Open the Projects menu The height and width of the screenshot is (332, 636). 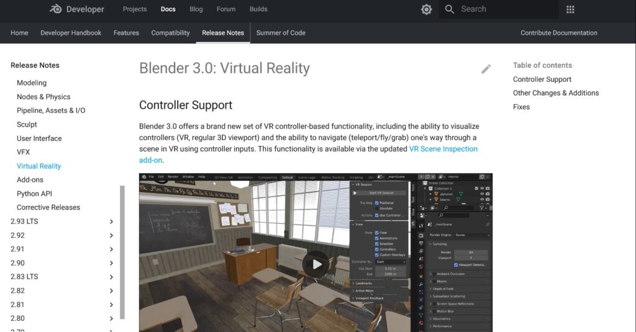pos(135,9)
